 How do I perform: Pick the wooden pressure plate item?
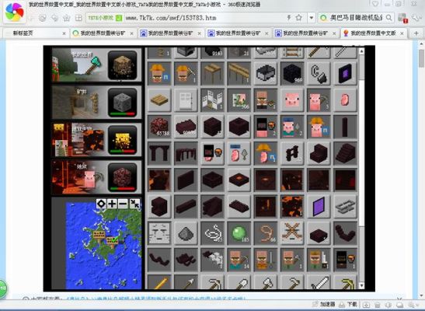coord(159,100)
